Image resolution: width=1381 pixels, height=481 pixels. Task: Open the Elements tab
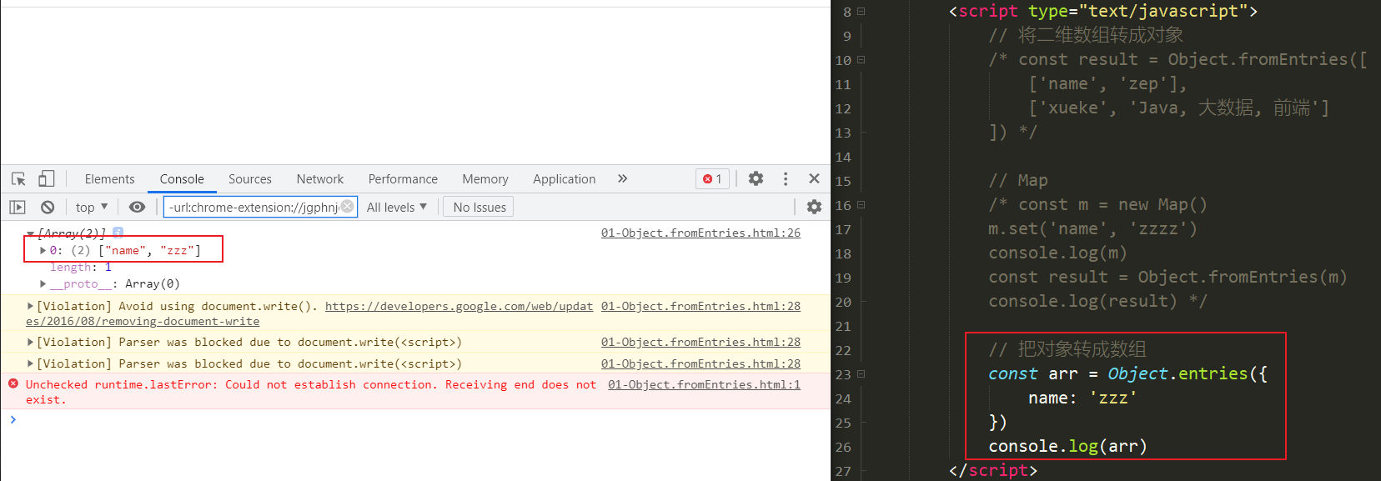point(109,178)
